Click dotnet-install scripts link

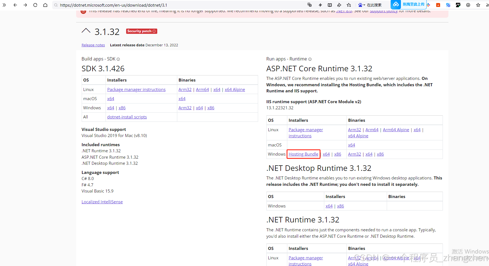127,117
